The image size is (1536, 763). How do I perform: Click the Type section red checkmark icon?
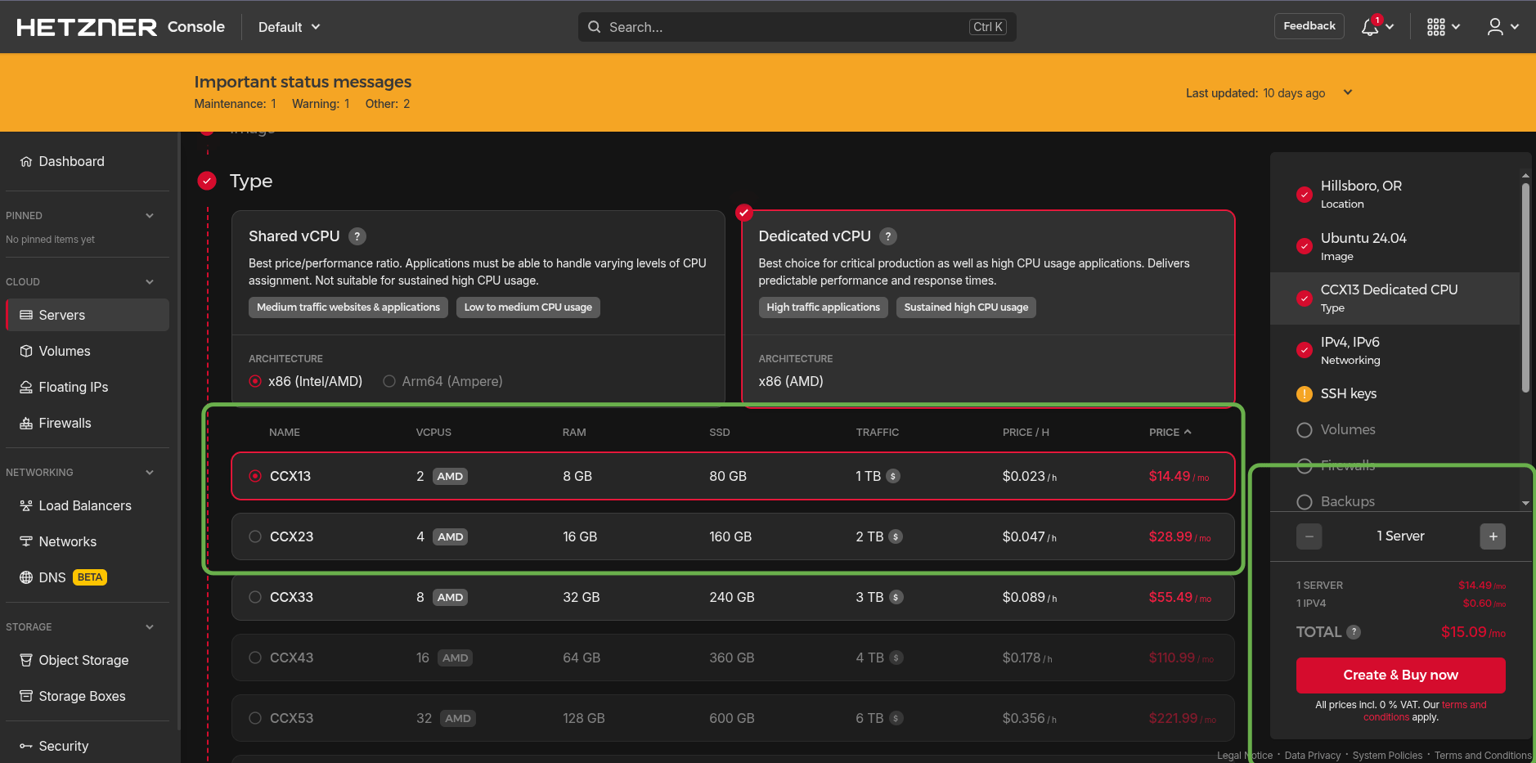click(207, 181)
